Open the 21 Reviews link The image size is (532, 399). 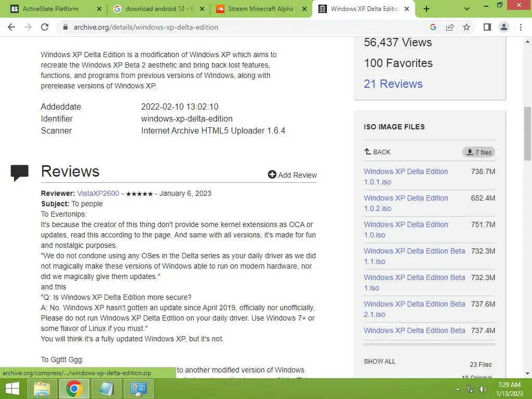(393, 84)
